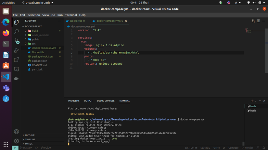This screenshot has width=268, height=150.
Task: Open the File menu
Action: (x=15, y=15)
